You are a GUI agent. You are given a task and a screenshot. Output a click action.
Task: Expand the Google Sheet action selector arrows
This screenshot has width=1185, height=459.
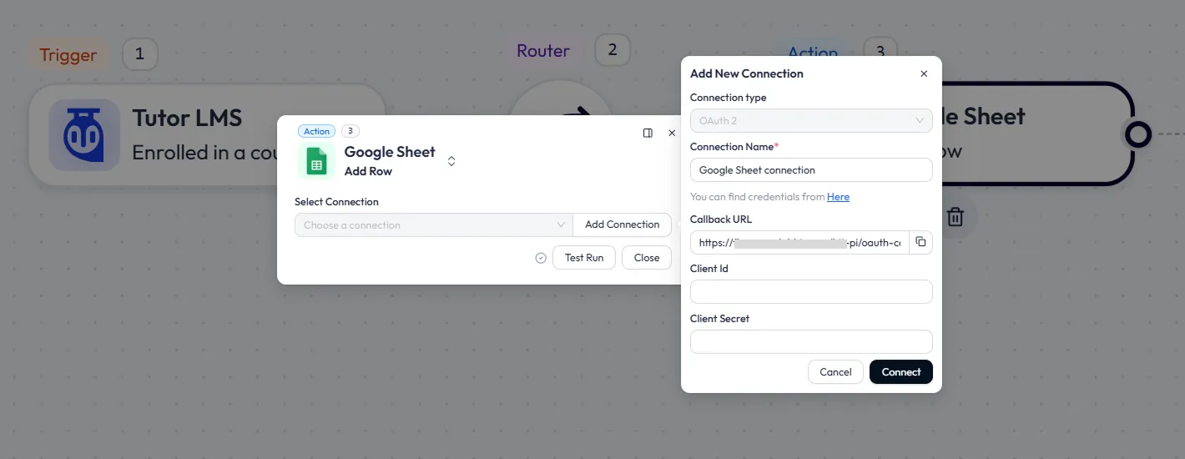click(451, 161)
